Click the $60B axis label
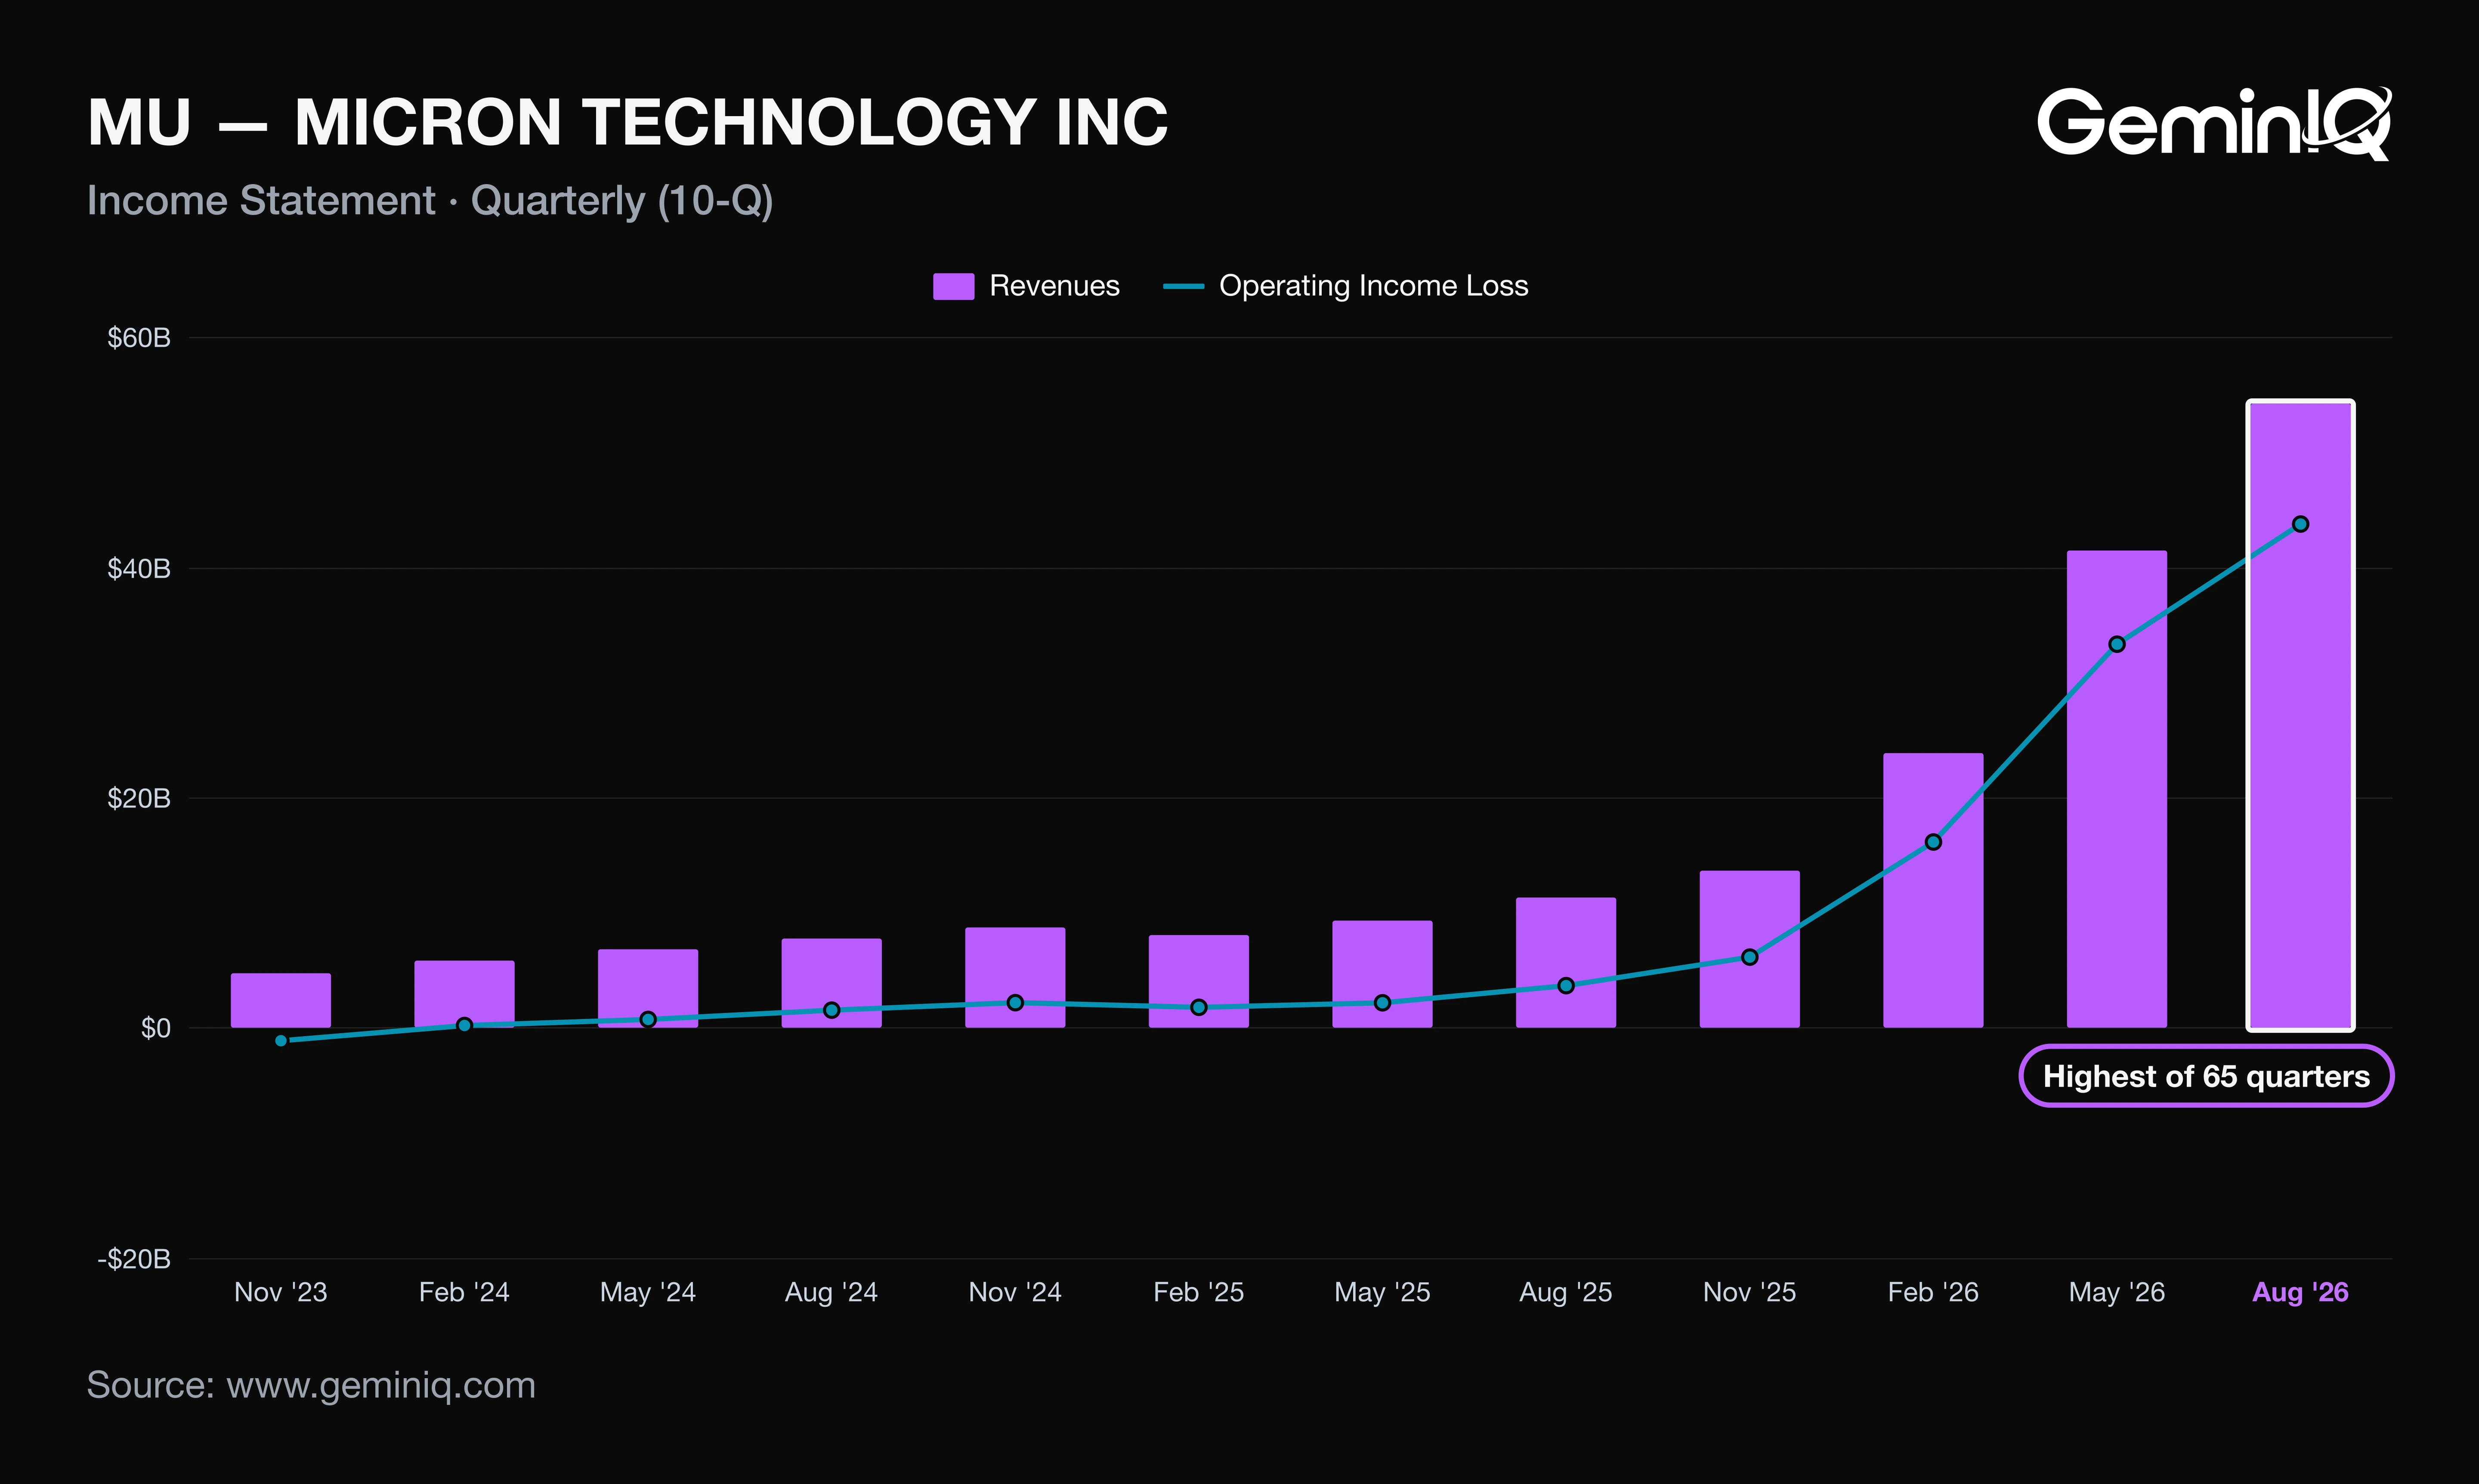This screenshot has width=2479, height=1484. [x=139, y=338]
